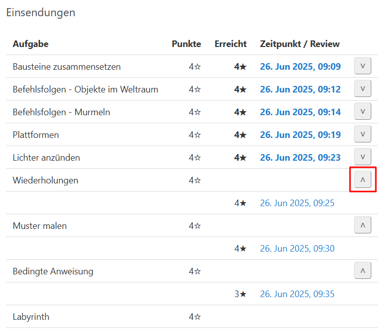The height and width of the screenshot is (334, 387).
Task: Expand Befehlsfolgen - Objekte im Weltraum row
Action: (362, 89)
